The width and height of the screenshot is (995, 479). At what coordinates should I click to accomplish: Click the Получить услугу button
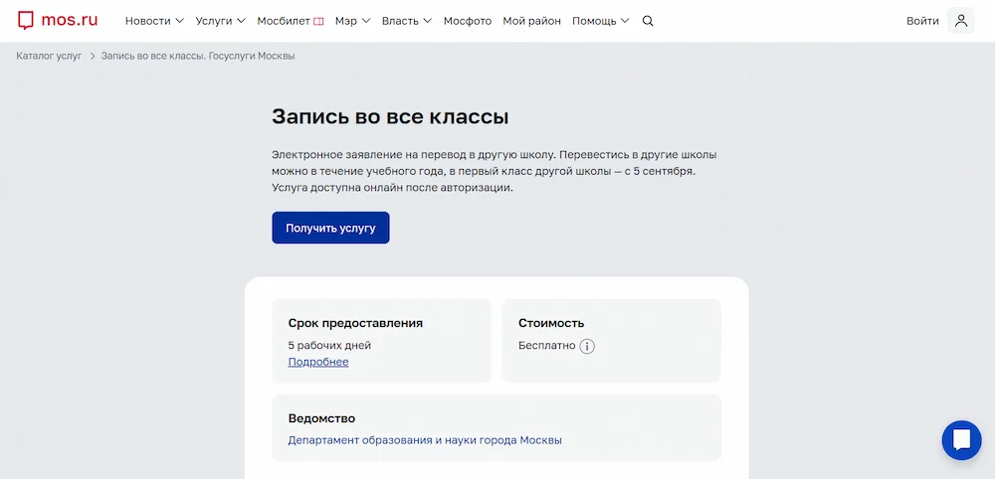(330, 229)
